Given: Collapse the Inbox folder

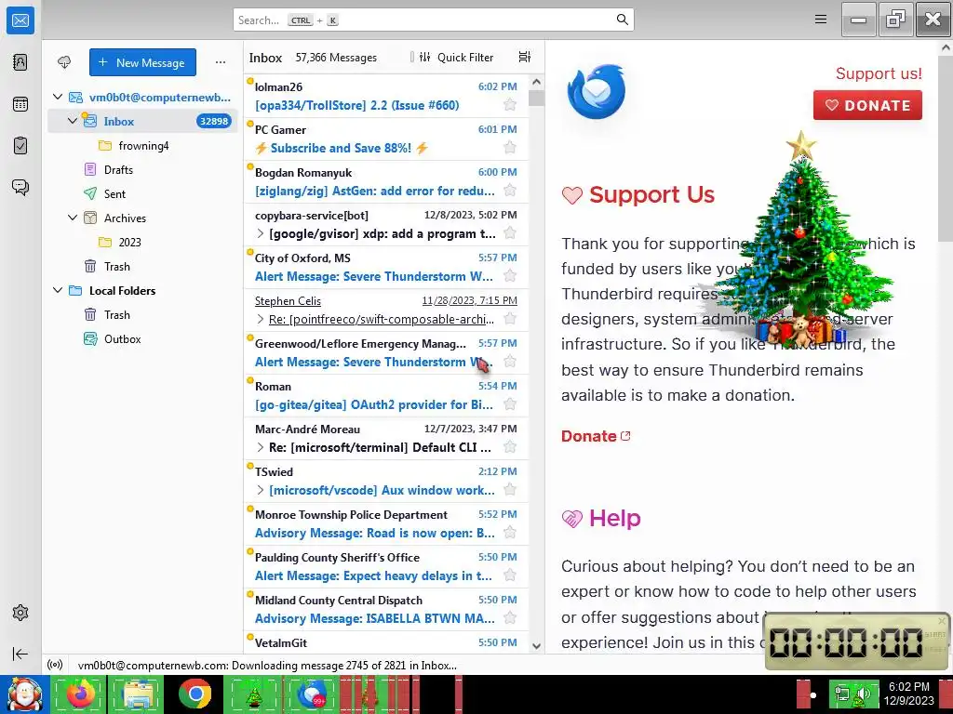Looking at the screenshot, I should coord(73,121).
